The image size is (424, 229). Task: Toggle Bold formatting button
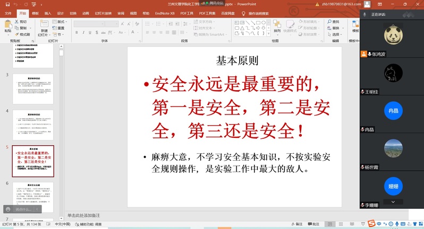click(77, 33)
